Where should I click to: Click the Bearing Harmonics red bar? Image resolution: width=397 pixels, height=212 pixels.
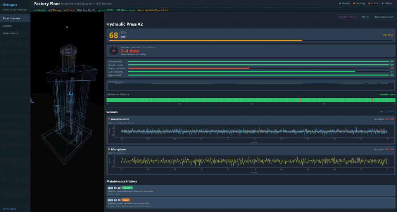[188, 68]
